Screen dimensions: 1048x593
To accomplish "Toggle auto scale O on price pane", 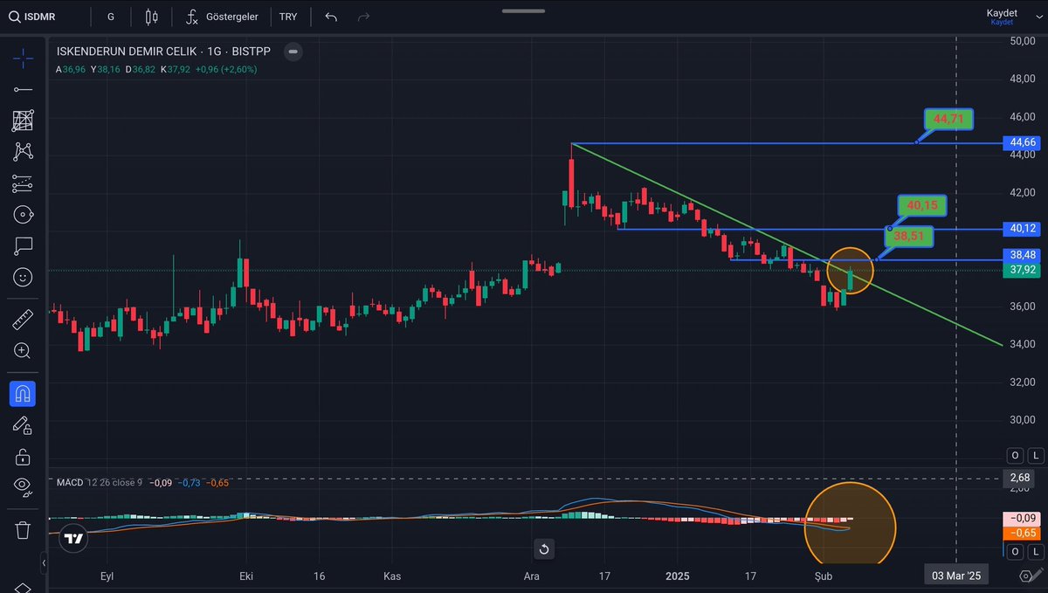I will coord(1015,455).
